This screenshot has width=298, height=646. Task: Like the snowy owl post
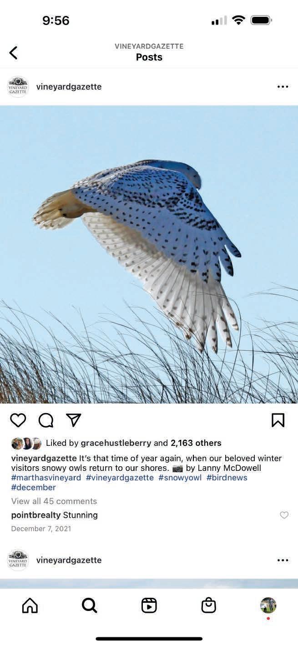18,420
